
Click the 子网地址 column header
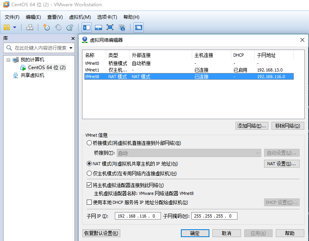click(x=274, y=55)
